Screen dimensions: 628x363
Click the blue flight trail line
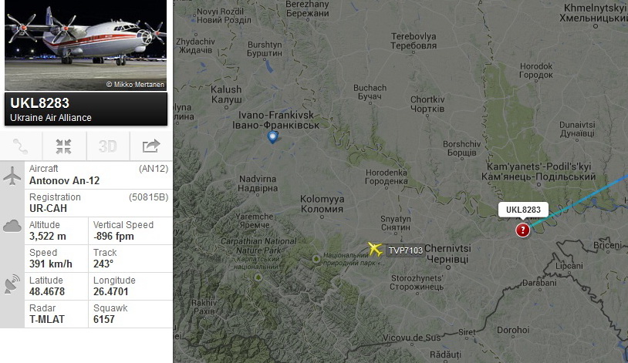click(x=581, y=200)
